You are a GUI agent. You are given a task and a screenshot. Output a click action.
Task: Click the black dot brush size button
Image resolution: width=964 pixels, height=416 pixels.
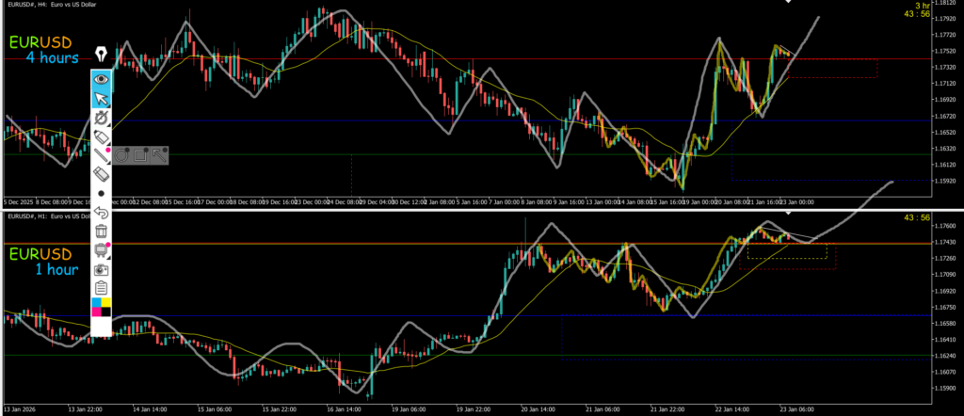(x=102, y=193)
